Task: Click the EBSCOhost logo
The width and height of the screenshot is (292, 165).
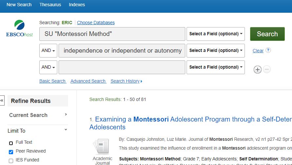Action: 19,28
